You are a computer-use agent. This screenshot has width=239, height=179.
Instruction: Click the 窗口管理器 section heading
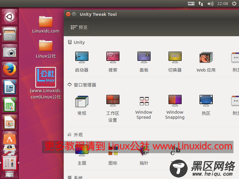pos(85,85)
